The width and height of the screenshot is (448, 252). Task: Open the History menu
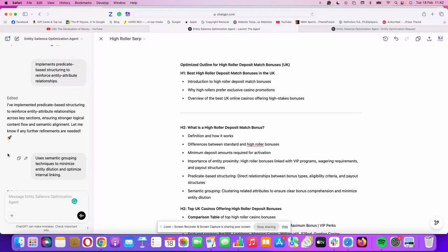click(64, 3)
